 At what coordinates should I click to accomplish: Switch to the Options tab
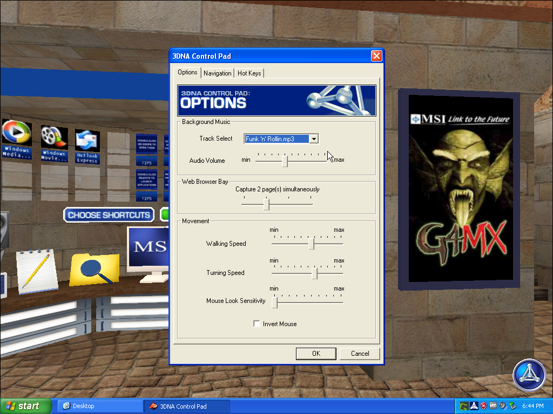tap(187, 72)
